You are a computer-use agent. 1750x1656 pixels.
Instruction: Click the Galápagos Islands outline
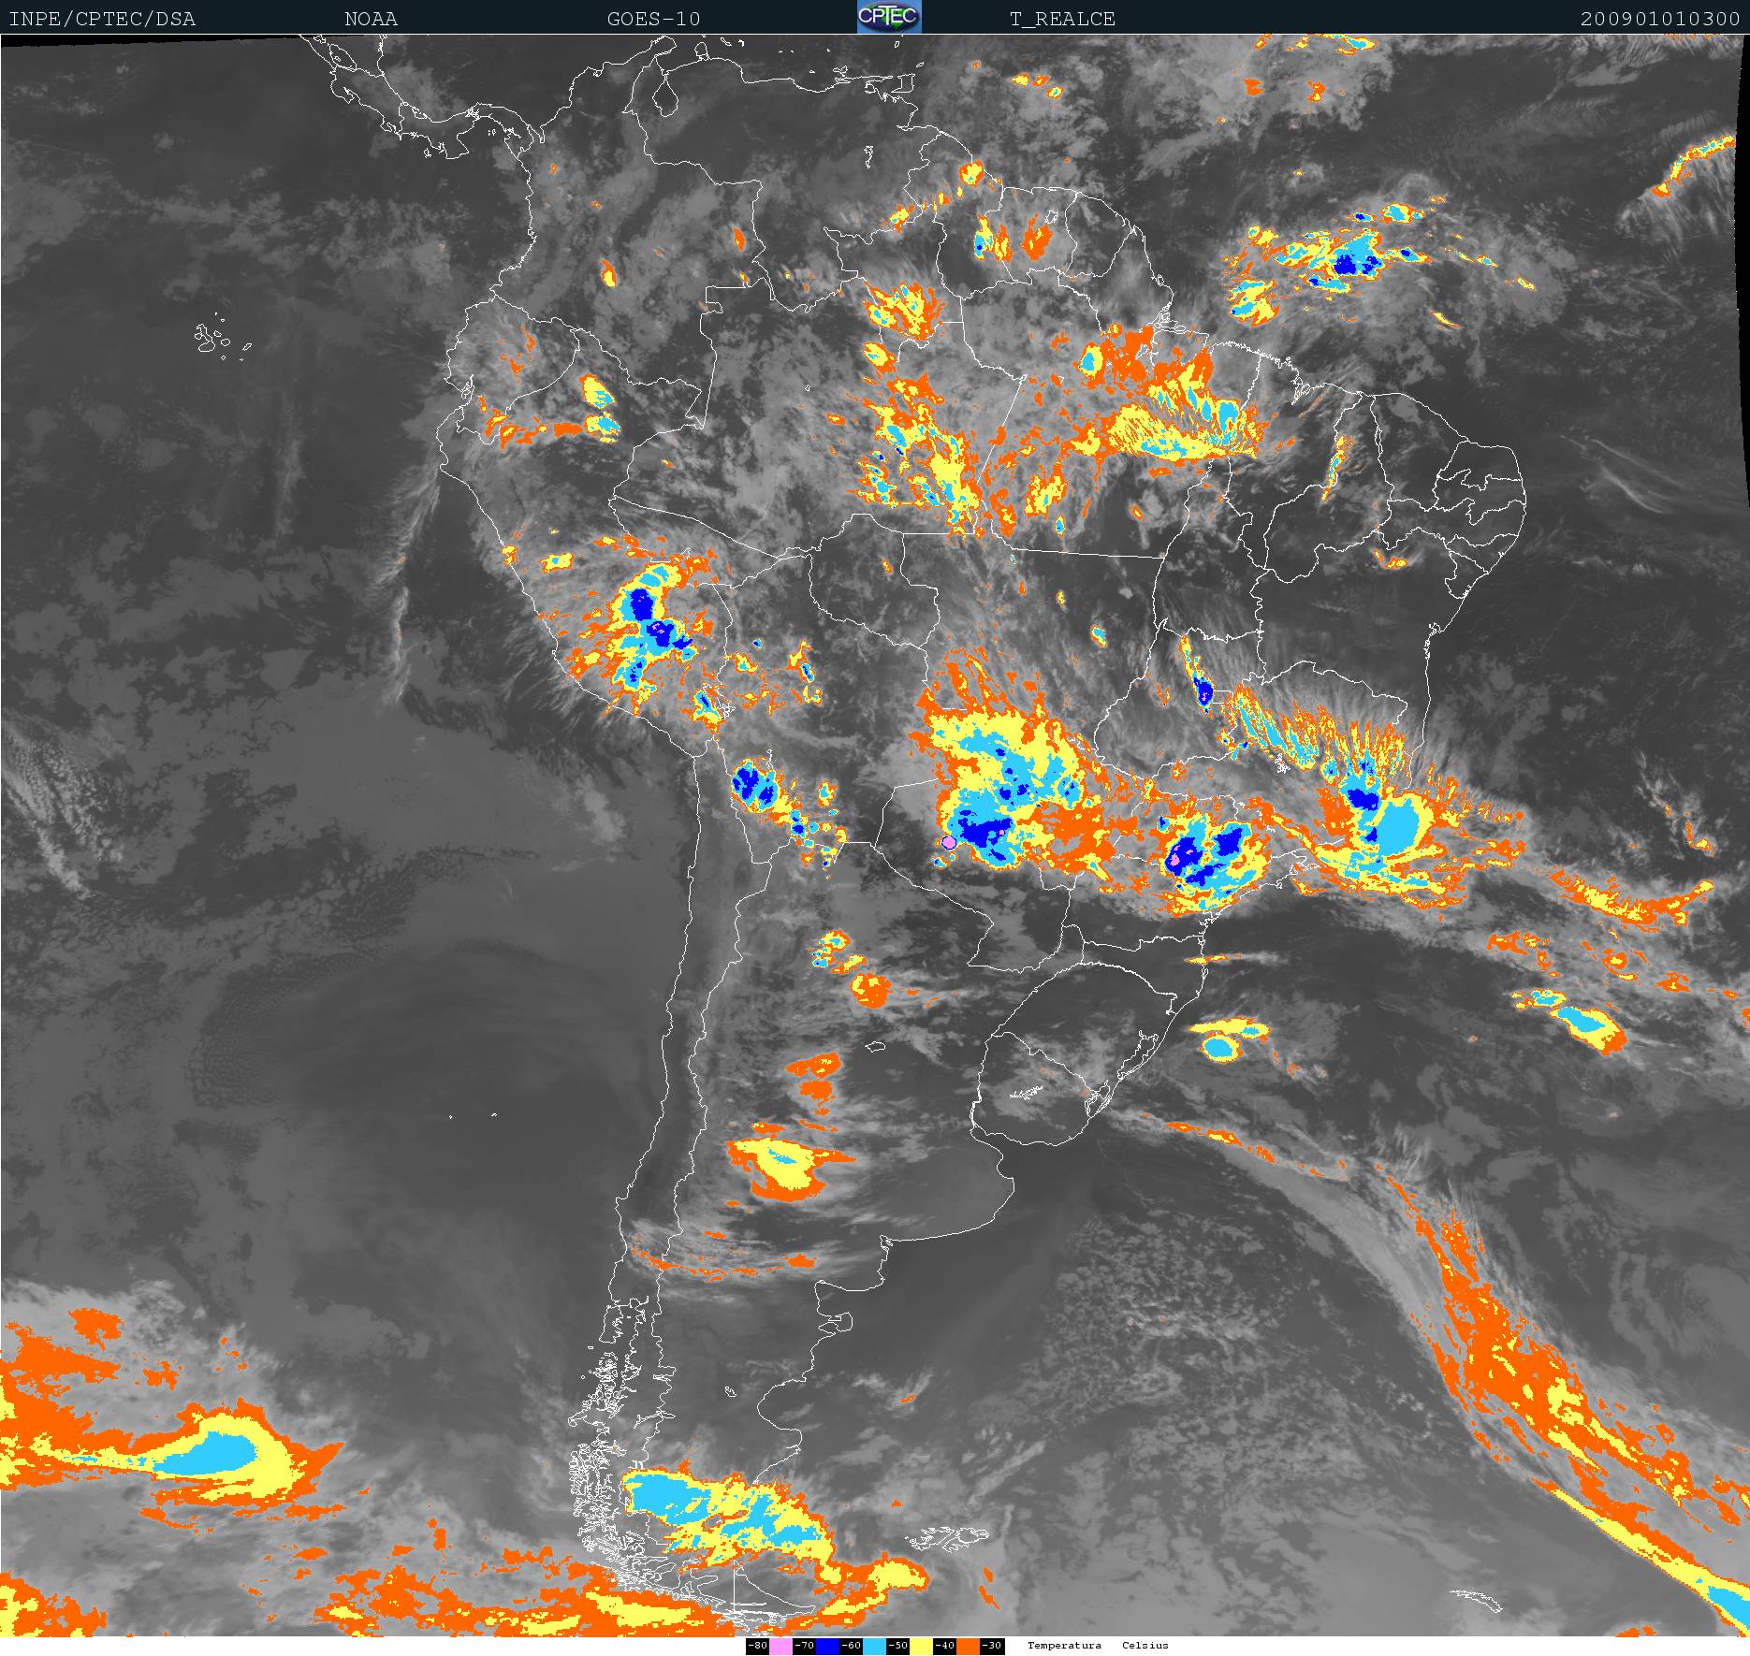pos(211,338)
